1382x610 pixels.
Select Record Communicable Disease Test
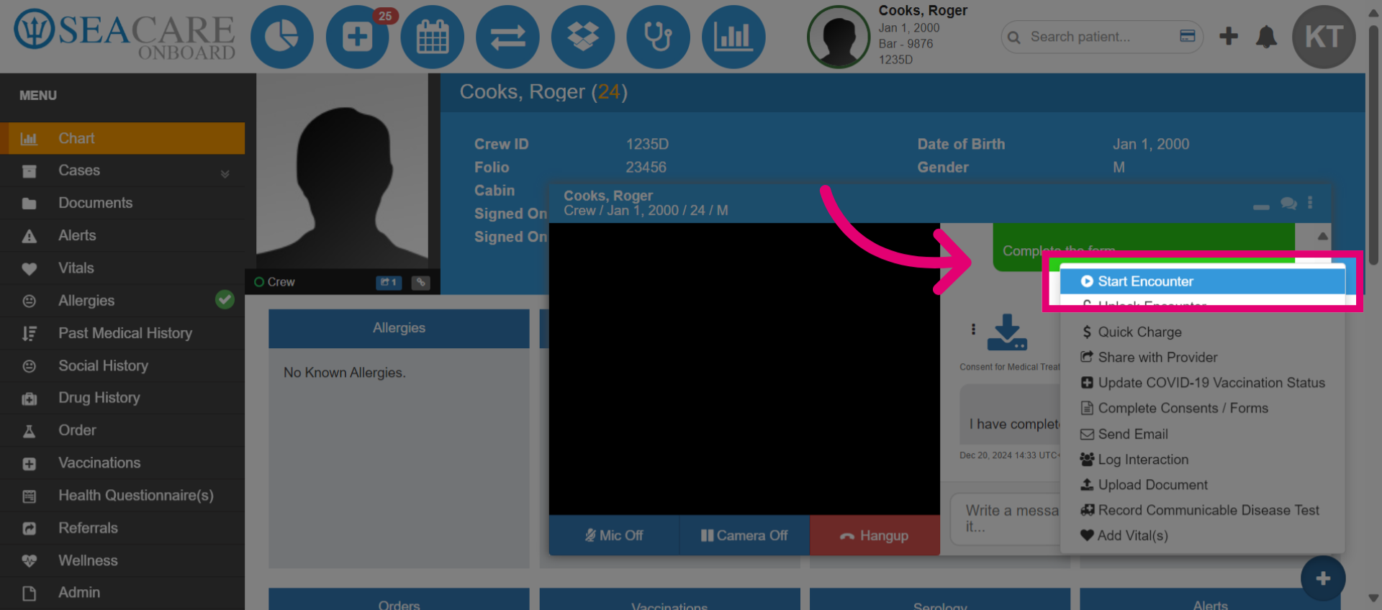pos(1202,510)
